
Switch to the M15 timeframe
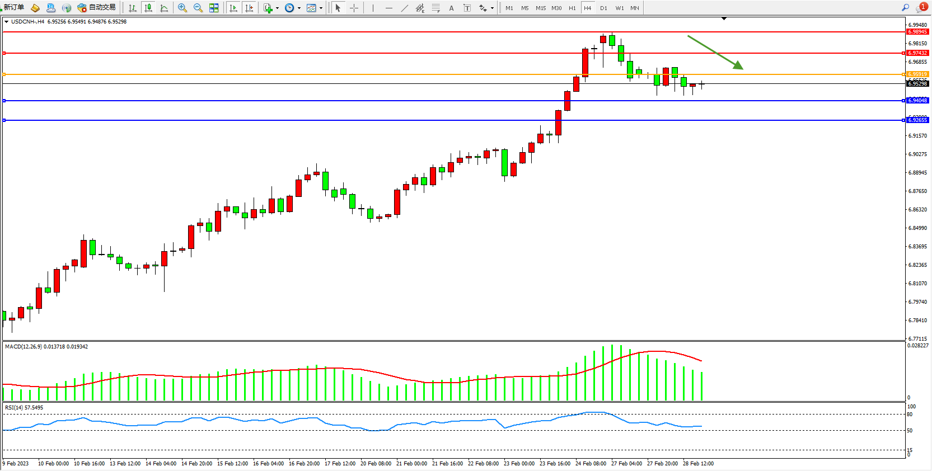pyautogui.click(x=540, y=8)
